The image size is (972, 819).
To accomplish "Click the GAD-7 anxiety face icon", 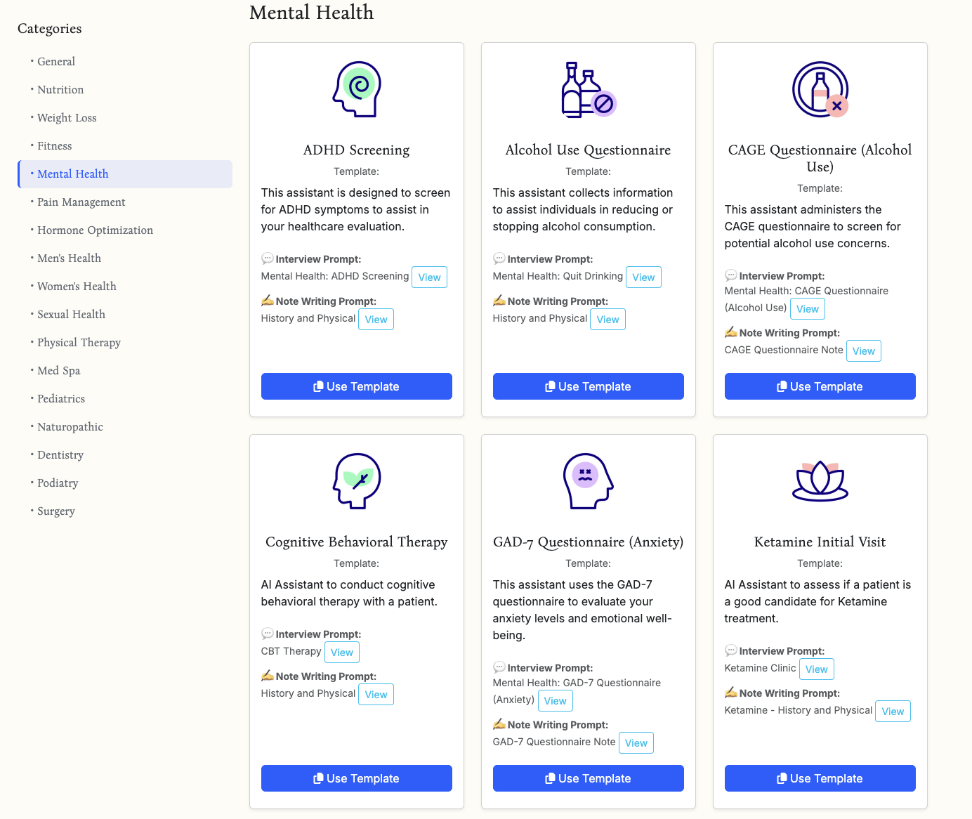I will point(588,481).
